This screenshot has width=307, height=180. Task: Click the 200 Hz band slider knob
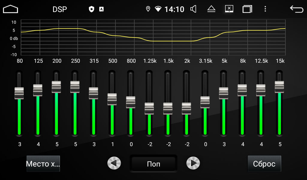pos(56,87)
